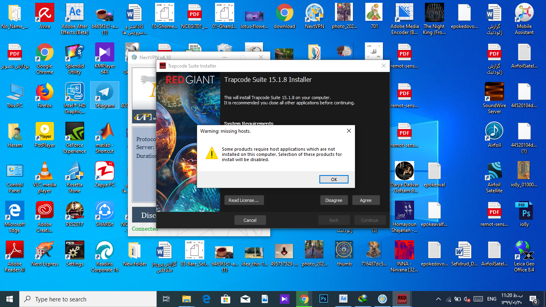This screenshot has height=307, width=546.
Task: Select PES2017 desktop icon
Action: pyautogui.click(x=75, y=214)
